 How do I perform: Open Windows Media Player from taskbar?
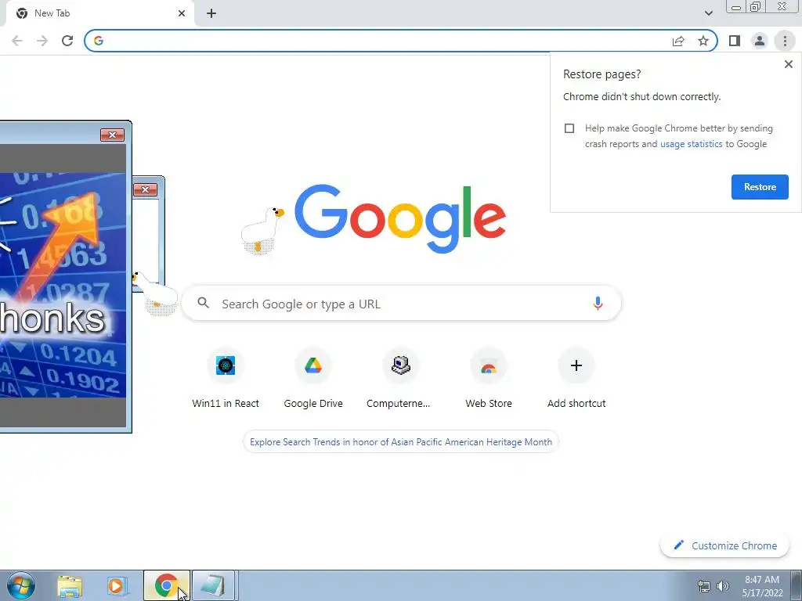pos(117,586)
